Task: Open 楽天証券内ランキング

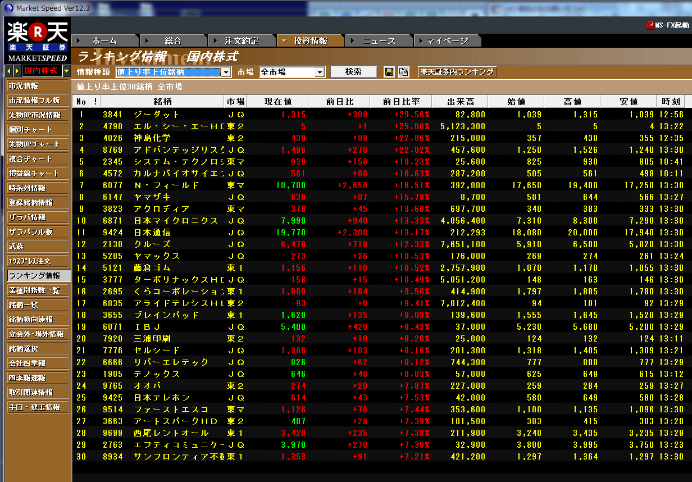Action: point(457,72)
